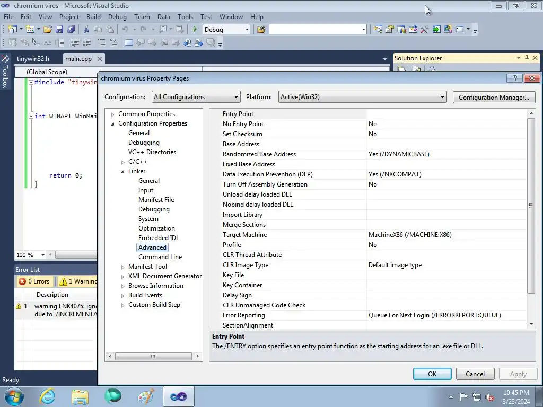Open the Toolbox hammer-and-wrench icon
The width and height of the screenshot is (543, 407).
(x=425, y=30)
